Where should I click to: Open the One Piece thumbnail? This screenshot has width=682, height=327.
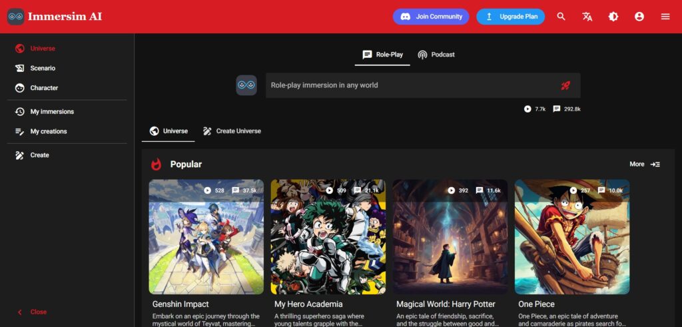click(x=572, y=237)
